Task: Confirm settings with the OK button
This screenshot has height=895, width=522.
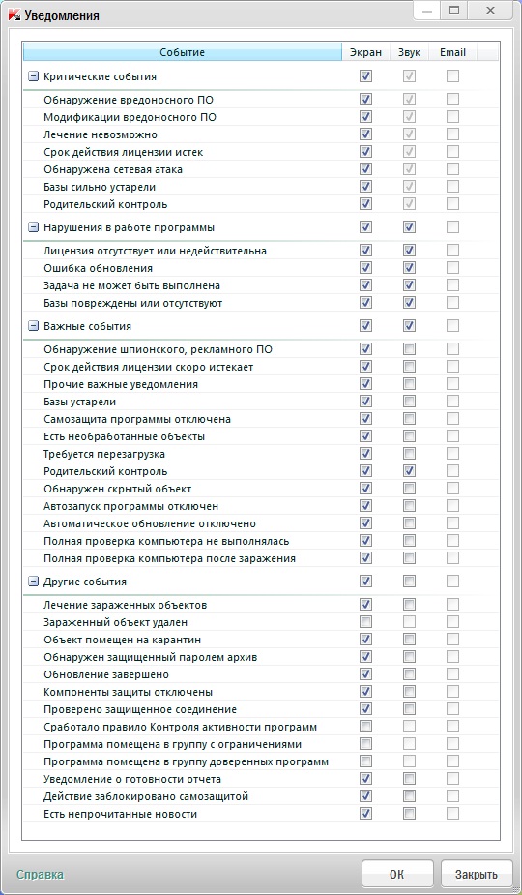Action: pos(397,874)
